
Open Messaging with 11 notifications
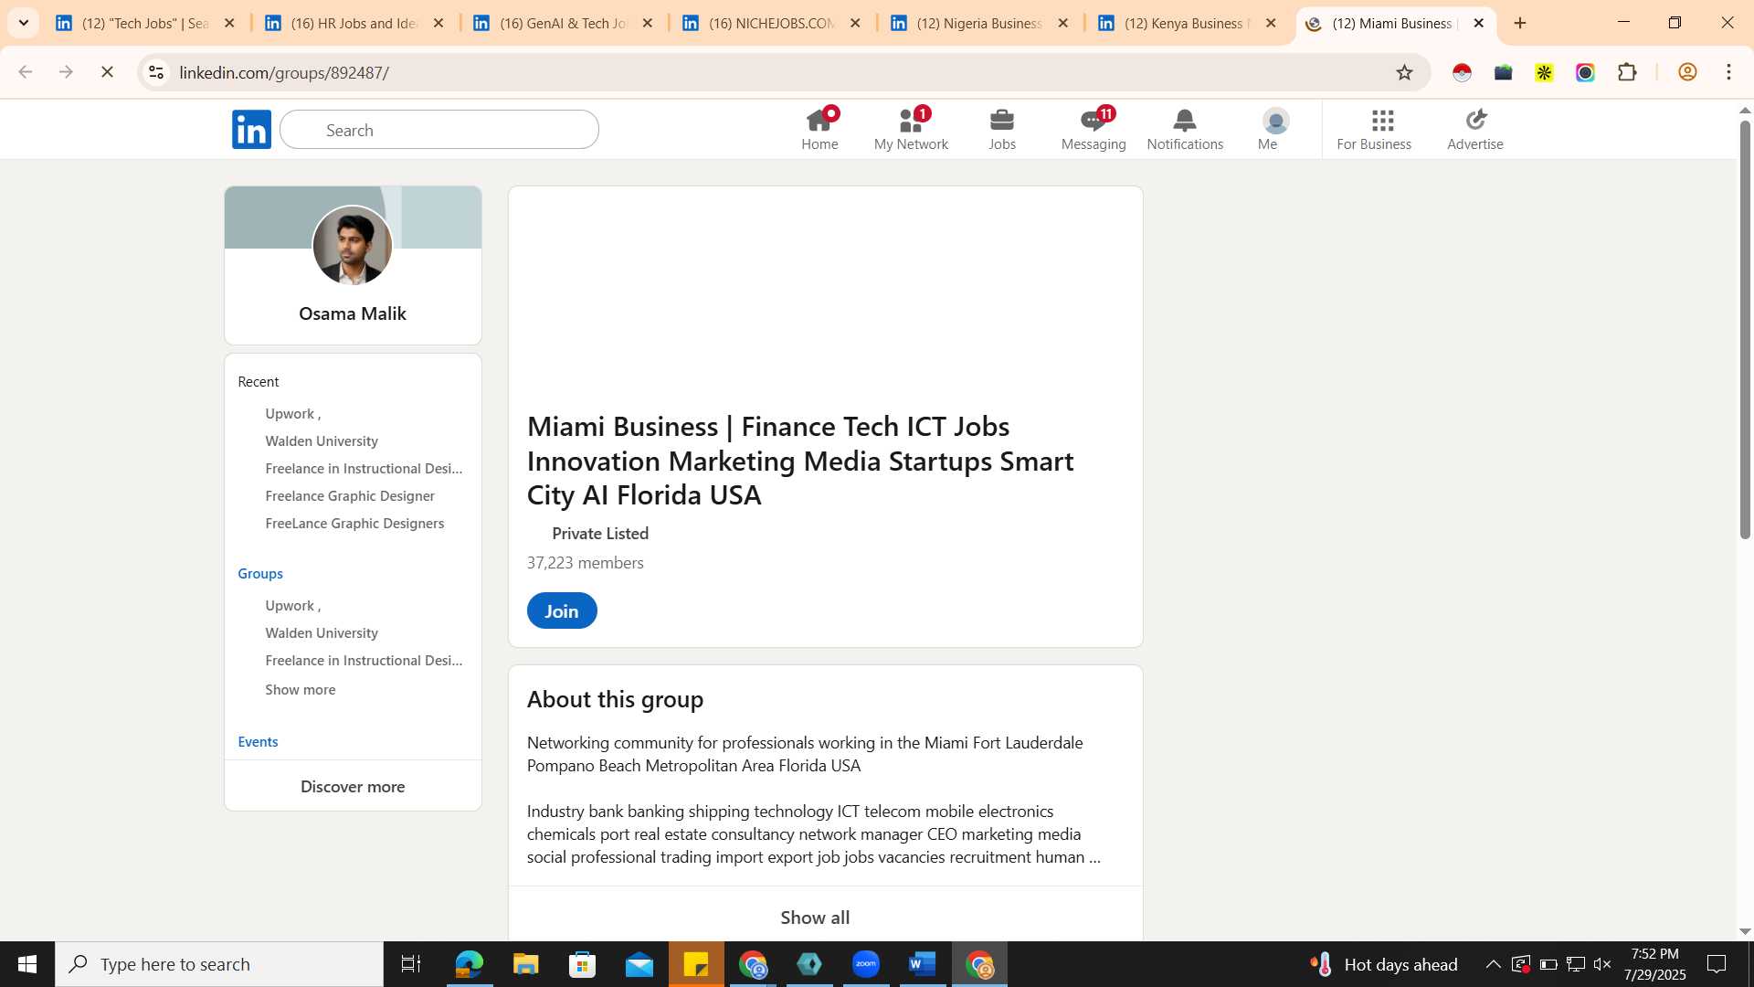pyautogui.click(x=1094, y=130)
